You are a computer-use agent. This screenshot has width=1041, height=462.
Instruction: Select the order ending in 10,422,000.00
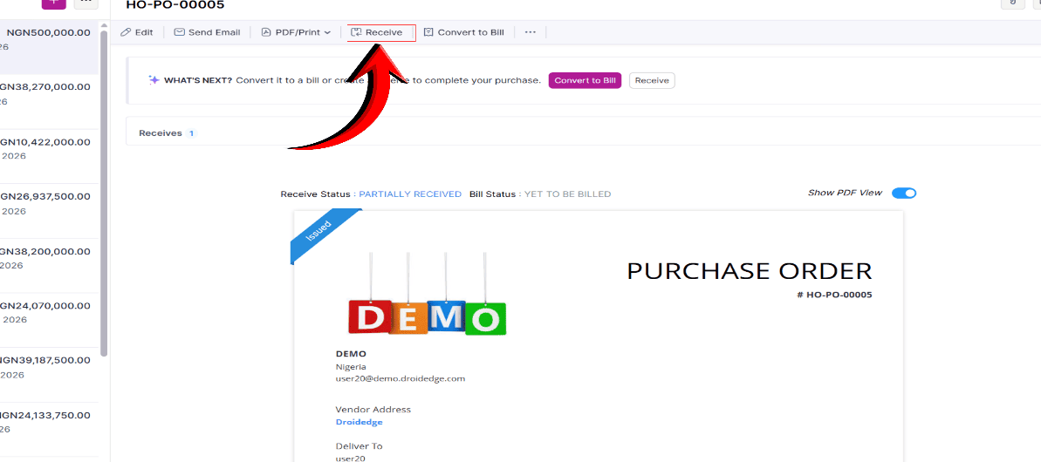[x=49, y=156]
